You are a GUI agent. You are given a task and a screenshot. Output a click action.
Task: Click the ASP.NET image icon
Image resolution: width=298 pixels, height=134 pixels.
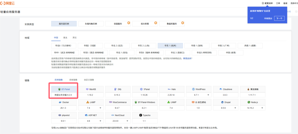coord(87,115)
